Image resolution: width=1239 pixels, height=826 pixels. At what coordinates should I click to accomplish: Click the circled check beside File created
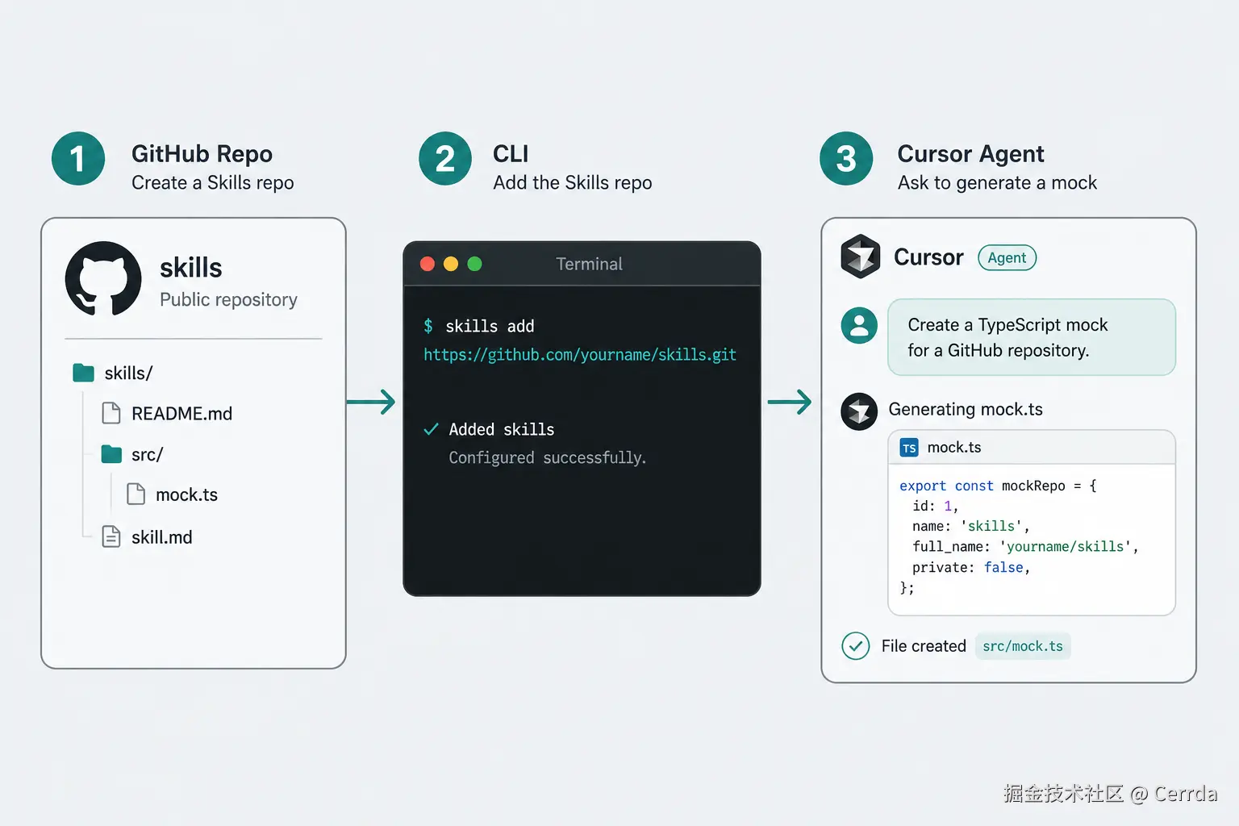pyautogui.click(x=856, y=646)
